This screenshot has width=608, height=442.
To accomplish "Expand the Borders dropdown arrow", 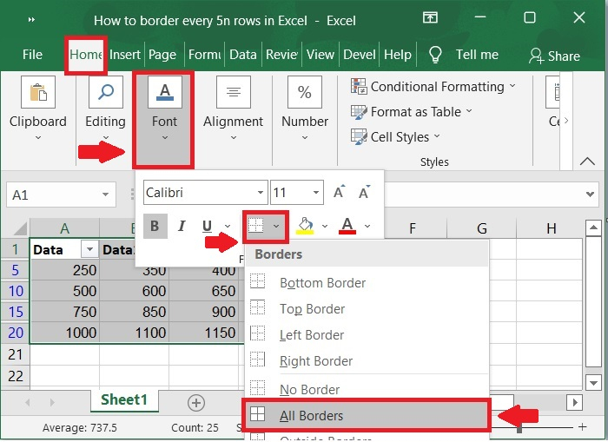I will click(x=276, y=226).
